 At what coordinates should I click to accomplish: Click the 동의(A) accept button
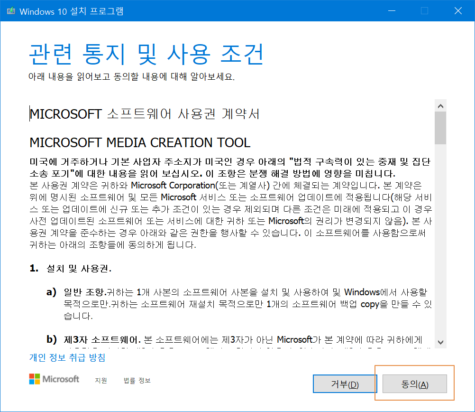point(414,384)
